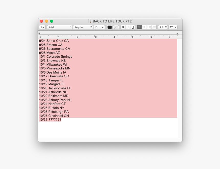The image size is (220, 169).
Task: Select left text alignment
Action: tap(139, 27)
